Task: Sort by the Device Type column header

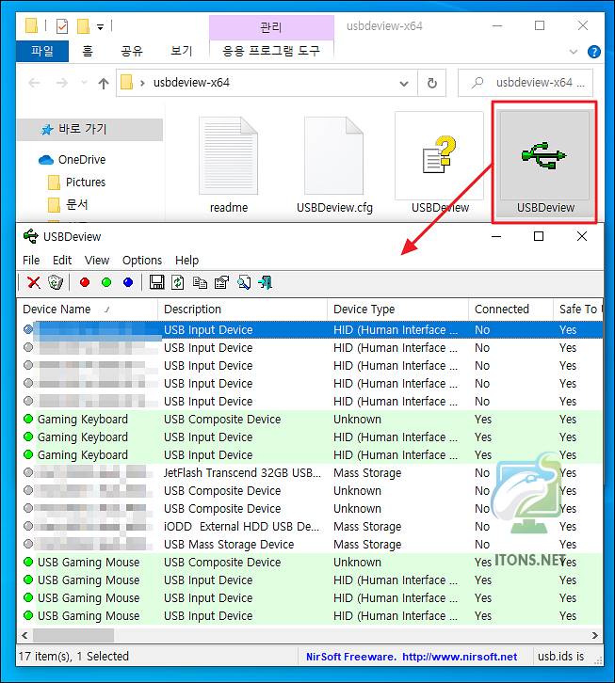Action: 364,309
